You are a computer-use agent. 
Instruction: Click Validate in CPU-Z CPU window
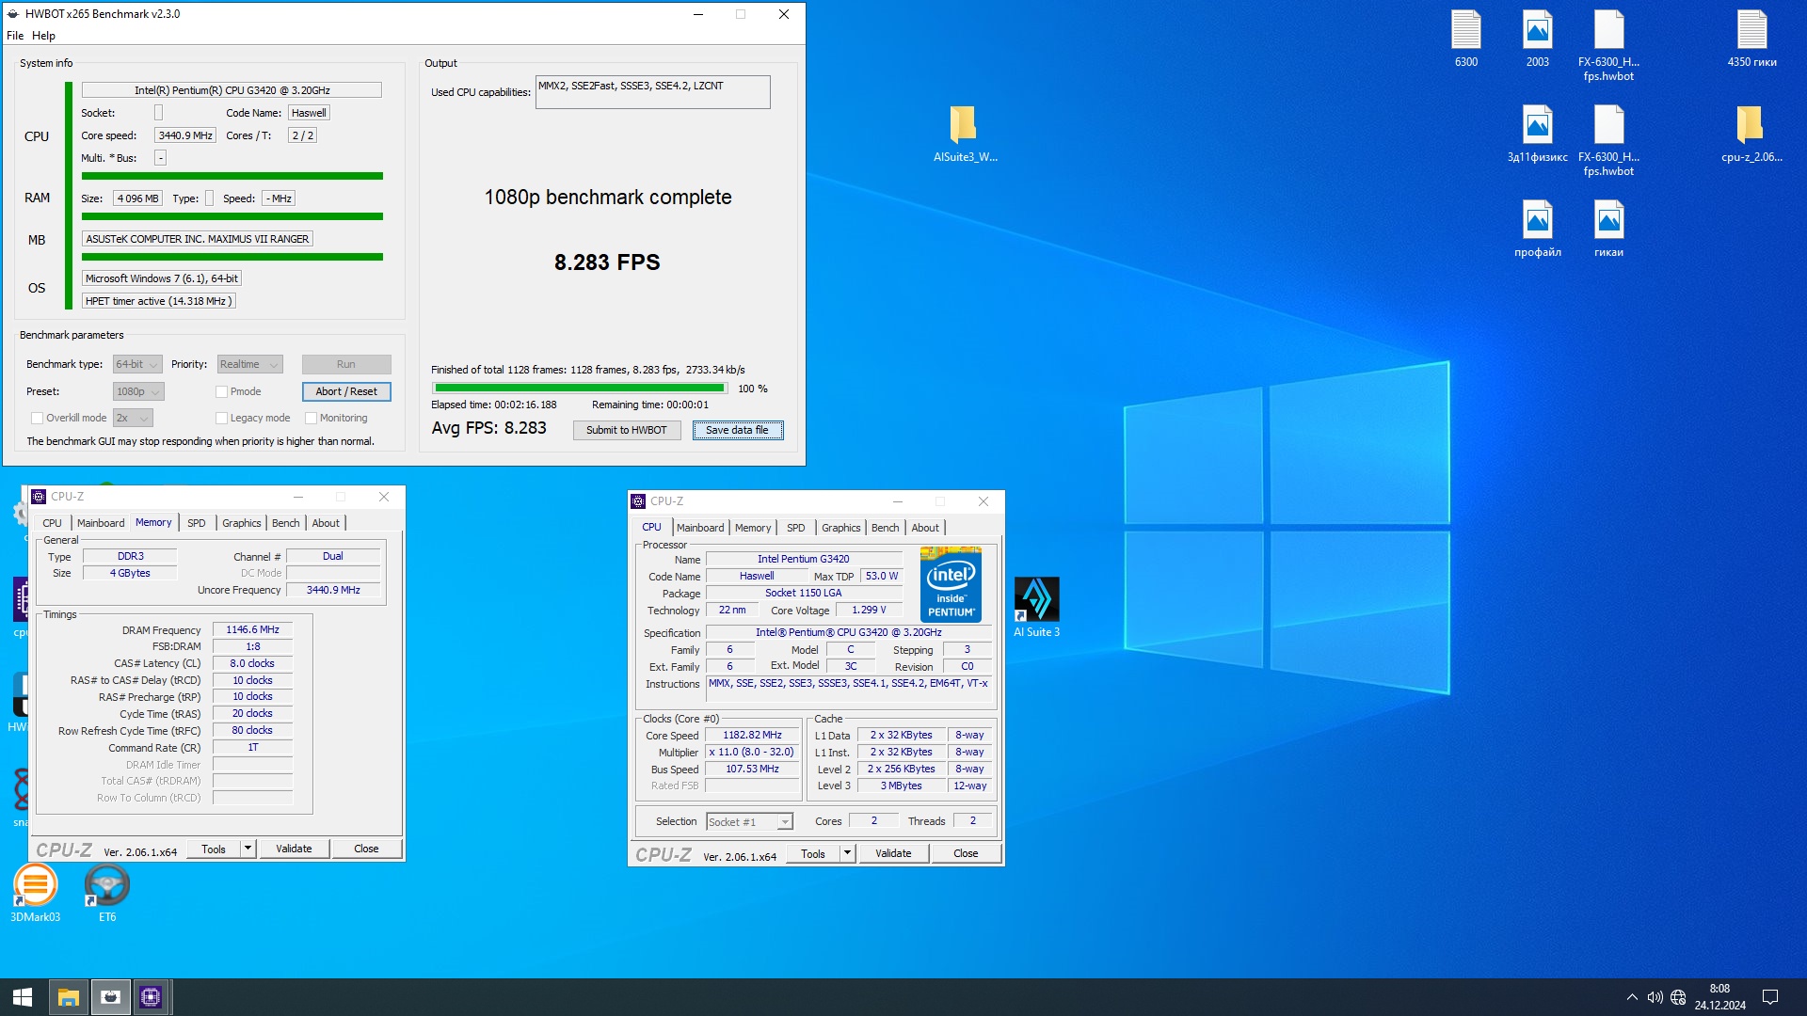pos(893,853)
